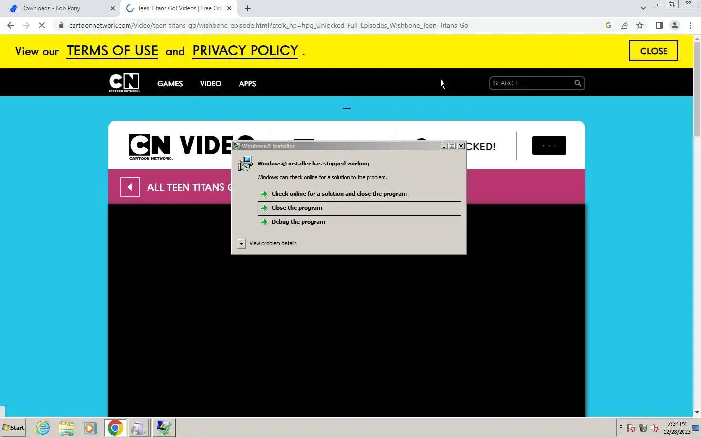701x438 pixels.
Task: Click the clock showing 7:34 PM
Action: click(677, 428)
